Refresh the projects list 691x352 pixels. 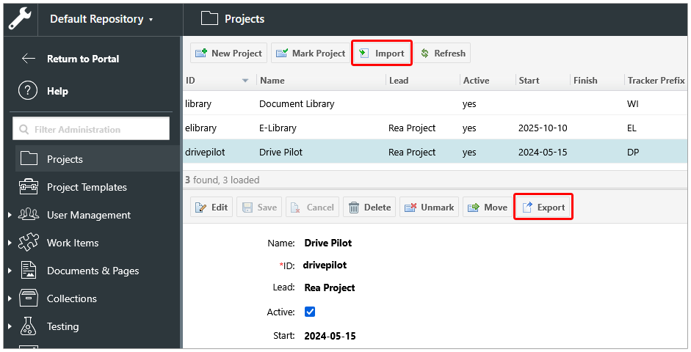(443, 54)
